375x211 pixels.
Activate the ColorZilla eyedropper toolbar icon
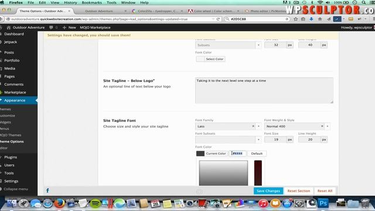(337, 19)
